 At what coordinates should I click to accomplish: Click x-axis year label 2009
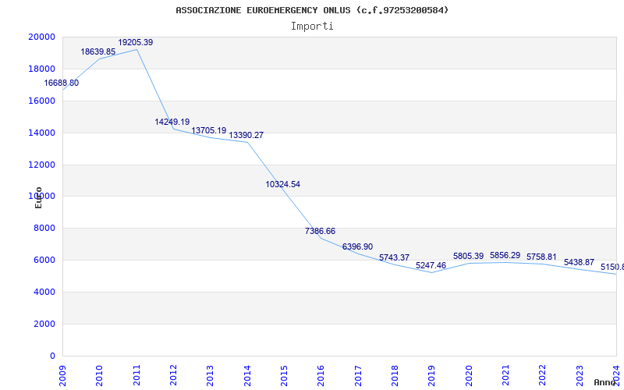(x=62, y=374)
